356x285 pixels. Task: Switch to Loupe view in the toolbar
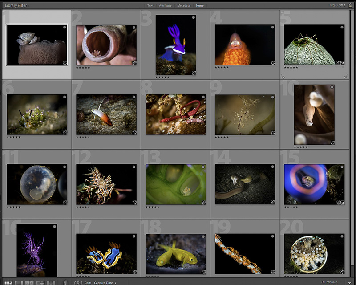click(x=19, y=282)
